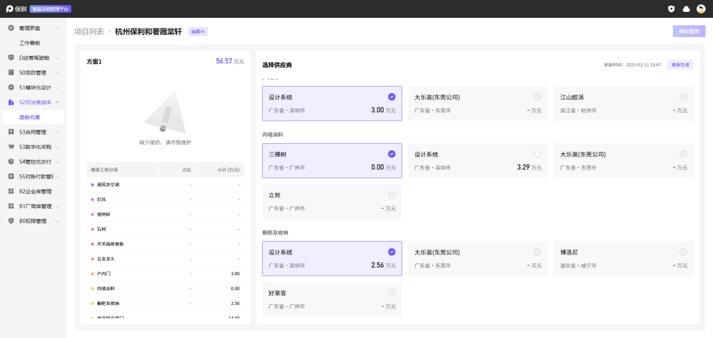
Task: Click the orange dot beside 户内门
Action: pos(92,273)
